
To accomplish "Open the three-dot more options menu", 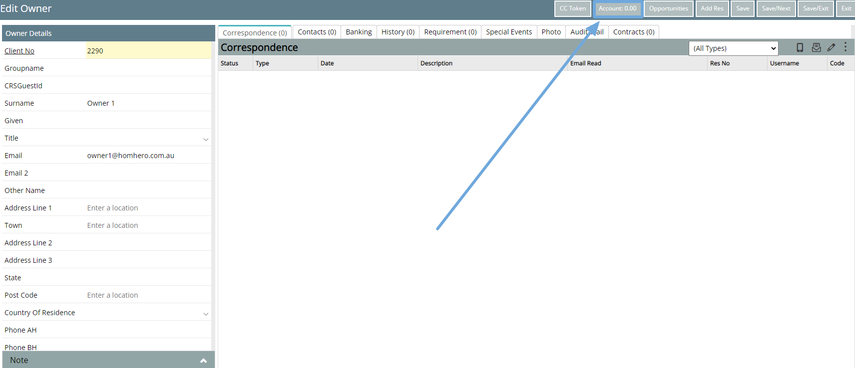I will (x=846, y=47).
